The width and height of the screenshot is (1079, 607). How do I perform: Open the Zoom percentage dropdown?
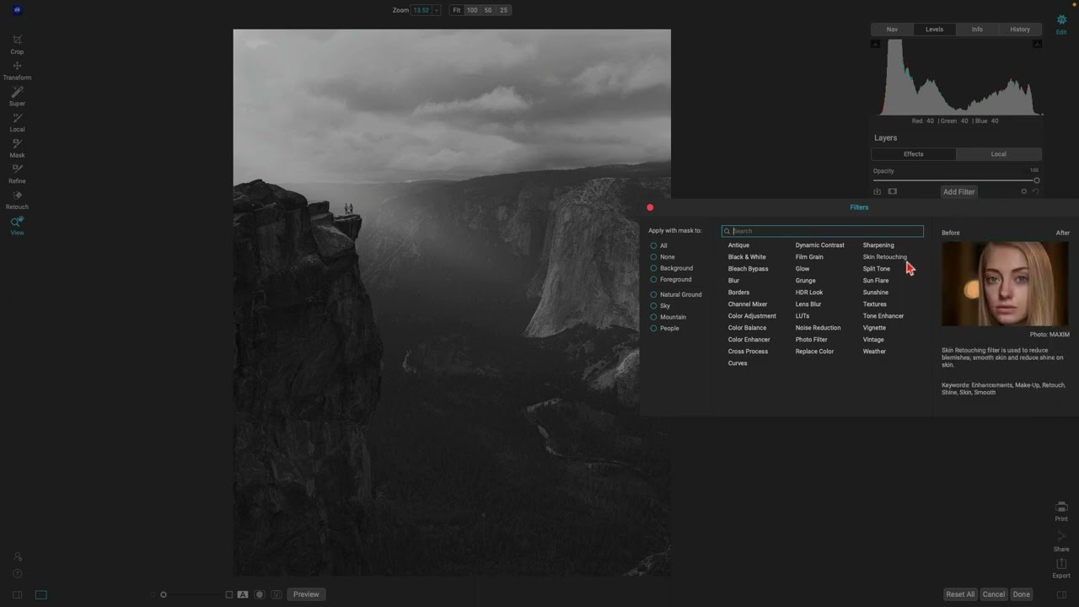point(436,10)
